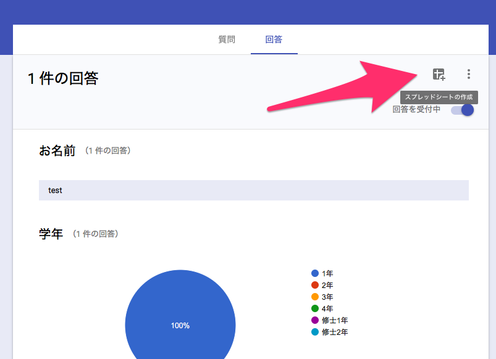This screenshot has height=359, width=496.
Task: Click the red 2年 legend dot
Action: pyautogui.click(x=314, y=285)
